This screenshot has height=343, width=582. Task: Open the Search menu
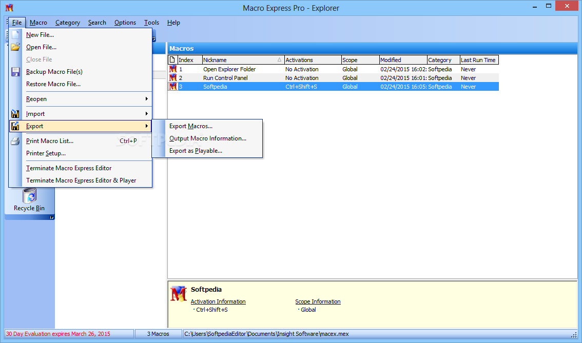point(97,23)
